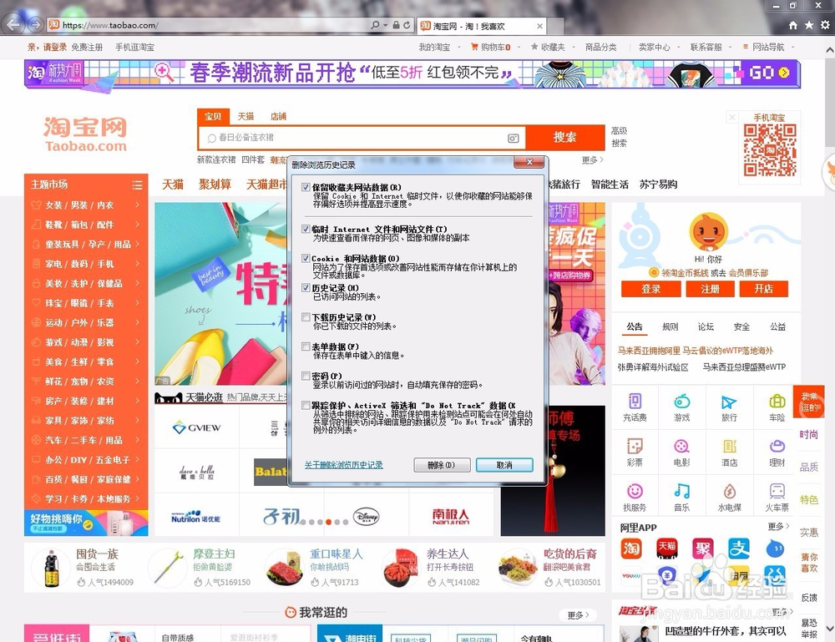The image size is (835, 642).
Task: Click the 删除(D) button in the dialog
Action: click(442, 465)
